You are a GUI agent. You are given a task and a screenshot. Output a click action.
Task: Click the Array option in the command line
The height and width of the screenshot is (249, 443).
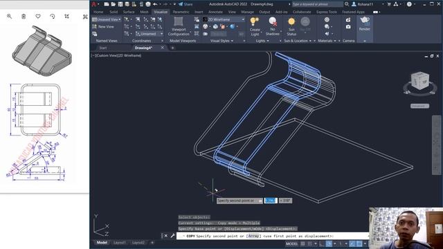pos(253,236)
